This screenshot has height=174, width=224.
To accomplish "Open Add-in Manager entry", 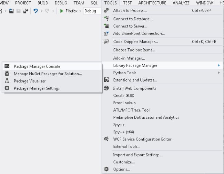I will tap(162, 58).
